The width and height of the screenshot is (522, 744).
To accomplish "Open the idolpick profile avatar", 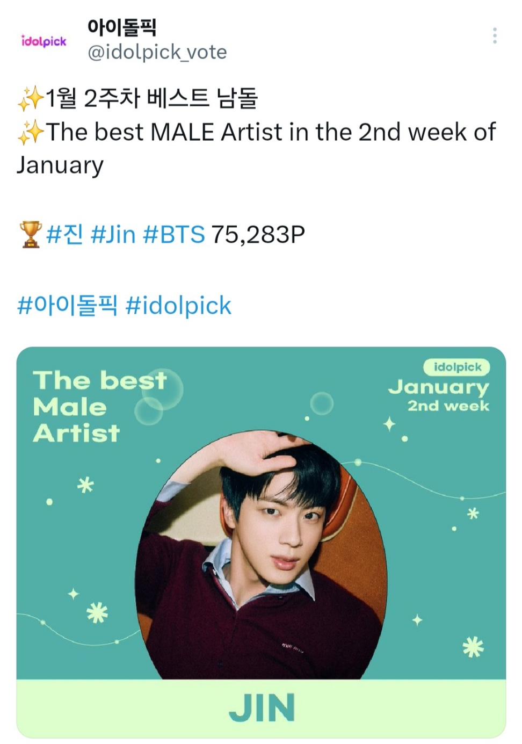I will 44,41.
